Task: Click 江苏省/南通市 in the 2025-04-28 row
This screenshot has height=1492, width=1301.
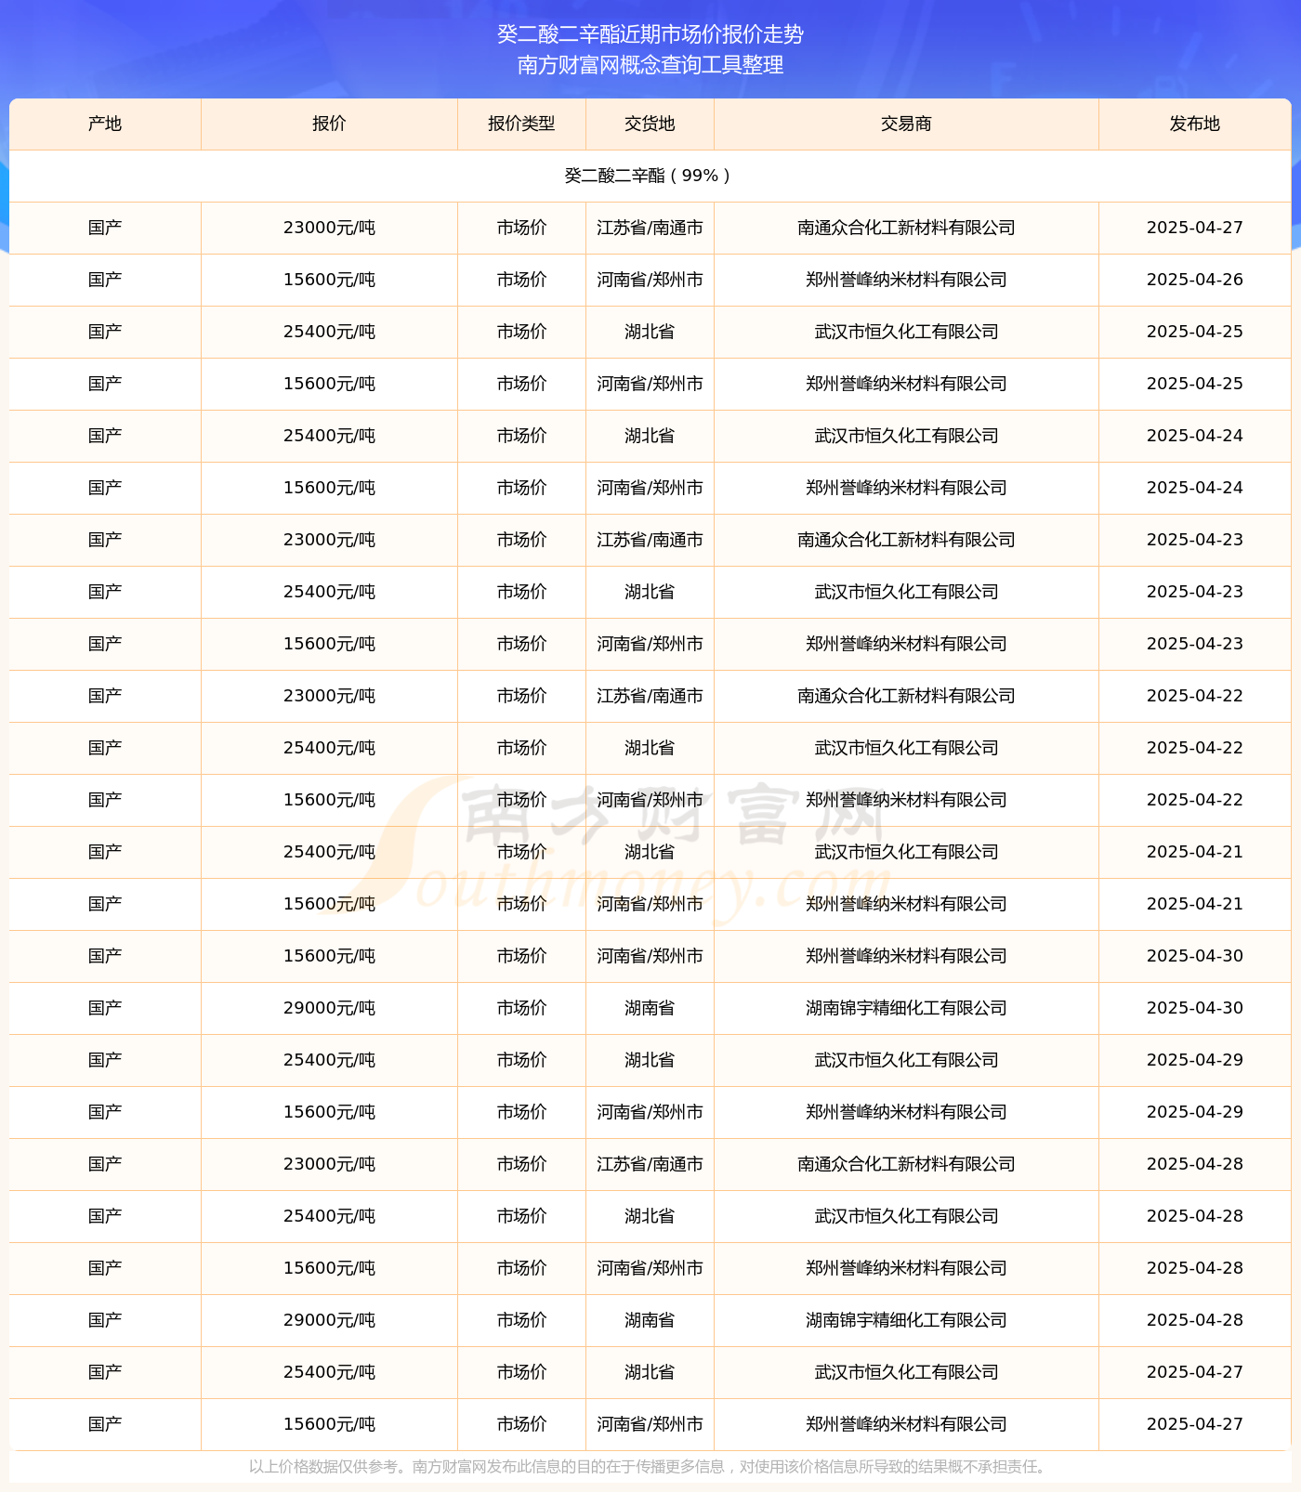Action: (x=650, y=1164)
